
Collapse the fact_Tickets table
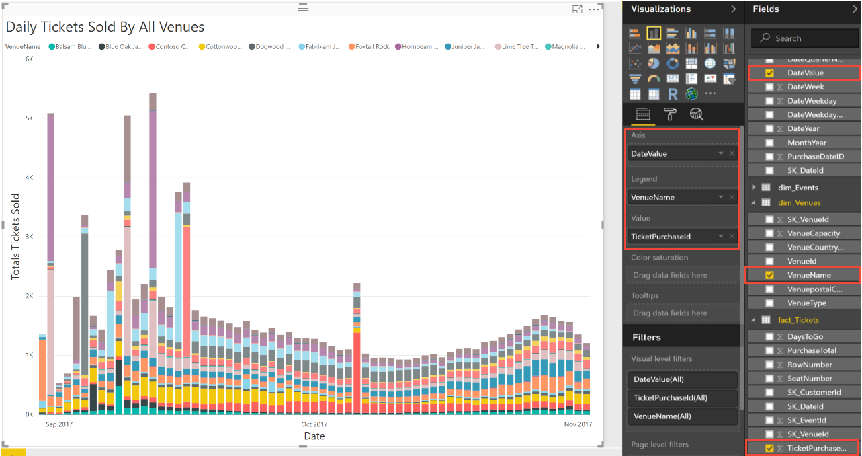(x=755, y=320)
